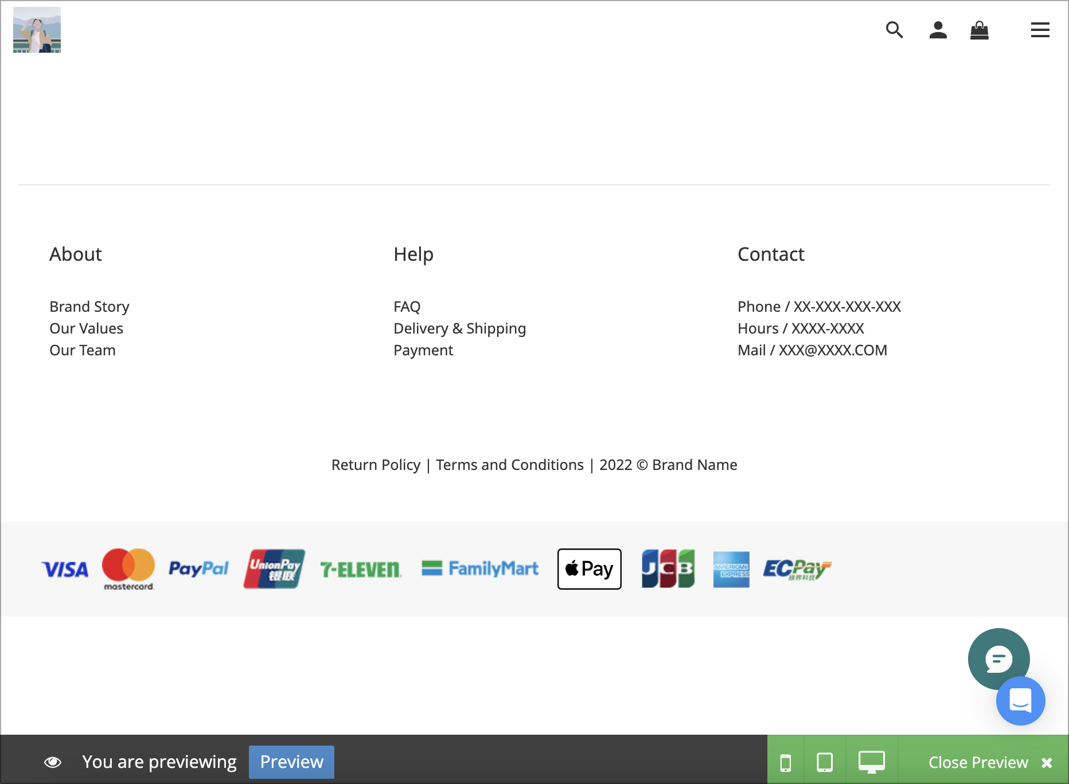Click the Help heading
The image size is (1069, 784).
413,254
